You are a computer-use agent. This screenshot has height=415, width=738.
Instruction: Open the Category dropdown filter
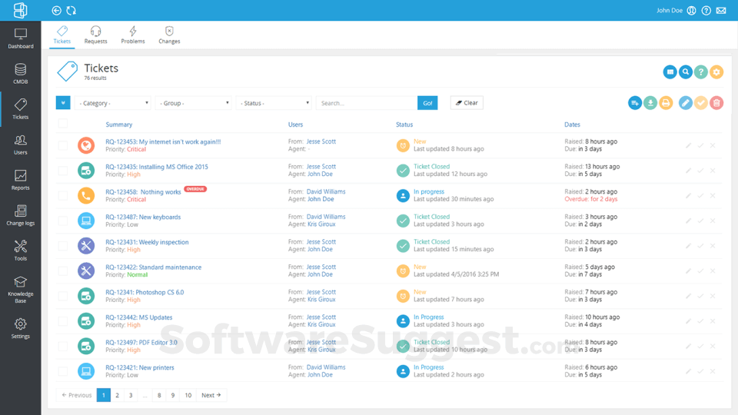(113, 103)
